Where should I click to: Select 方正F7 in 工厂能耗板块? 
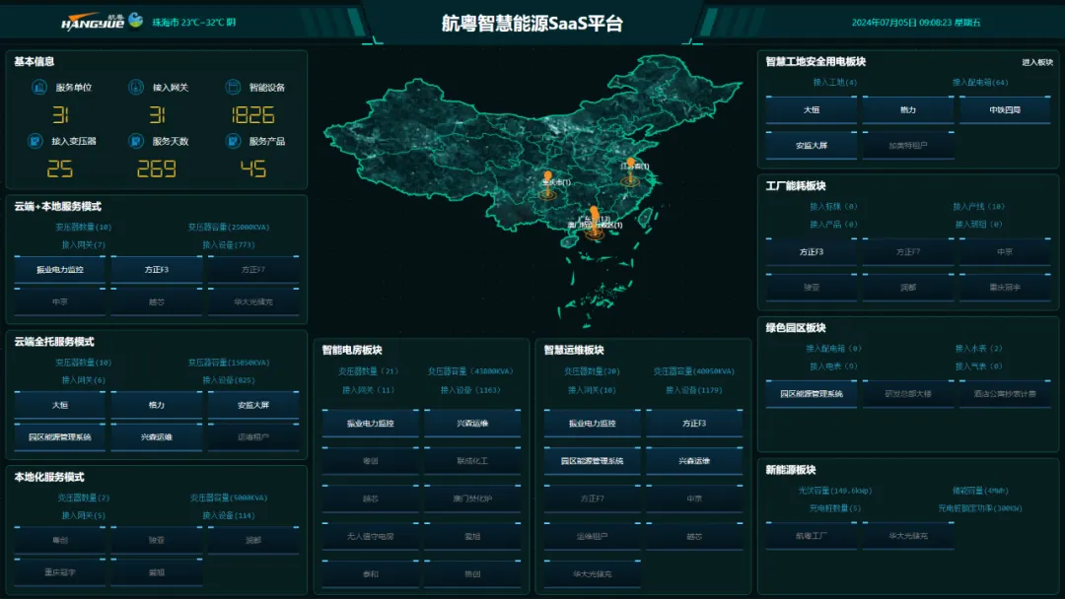tap(908, 251)
